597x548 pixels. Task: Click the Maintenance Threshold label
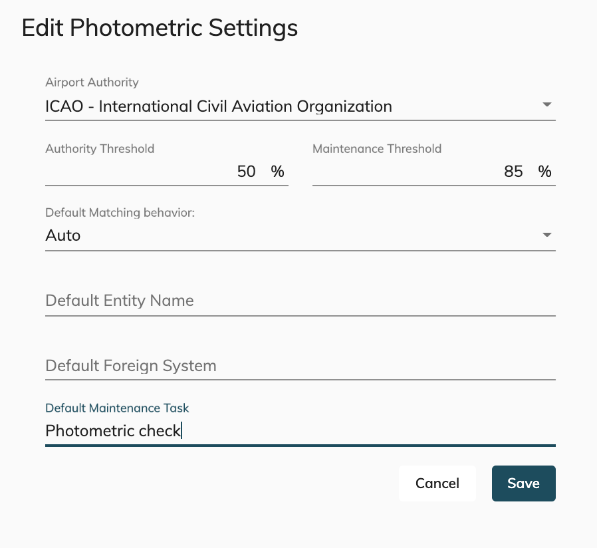click(377, 149)
